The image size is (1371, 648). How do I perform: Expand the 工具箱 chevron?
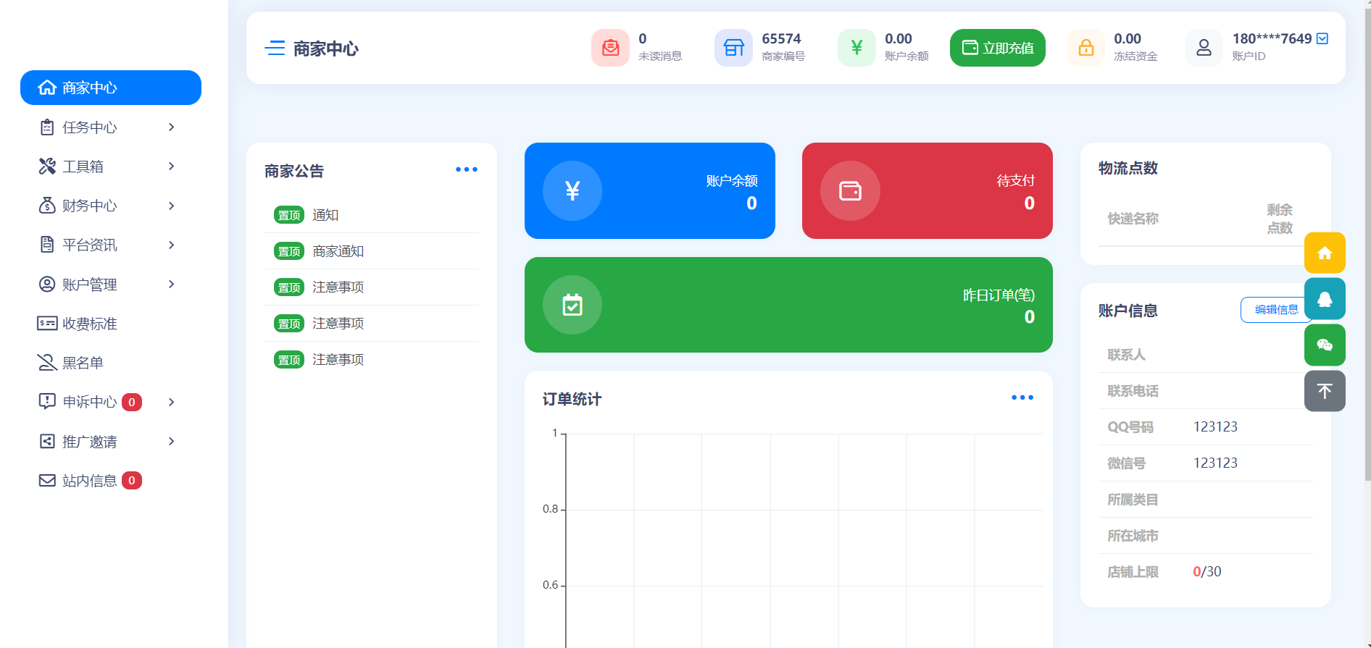coord(172,167)
